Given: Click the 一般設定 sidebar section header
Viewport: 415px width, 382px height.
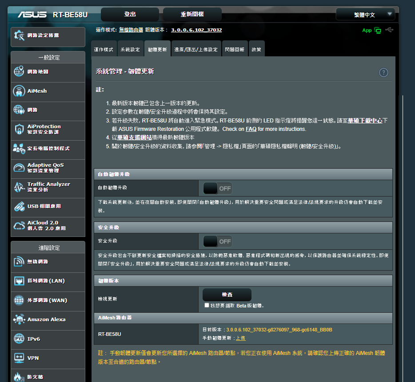Looking at the screenshot, I should (x=48, y=57).
